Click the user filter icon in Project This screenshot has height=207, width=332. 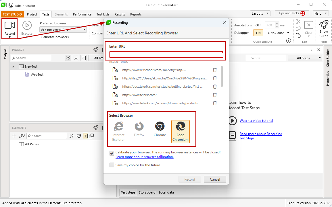point(76,58)
